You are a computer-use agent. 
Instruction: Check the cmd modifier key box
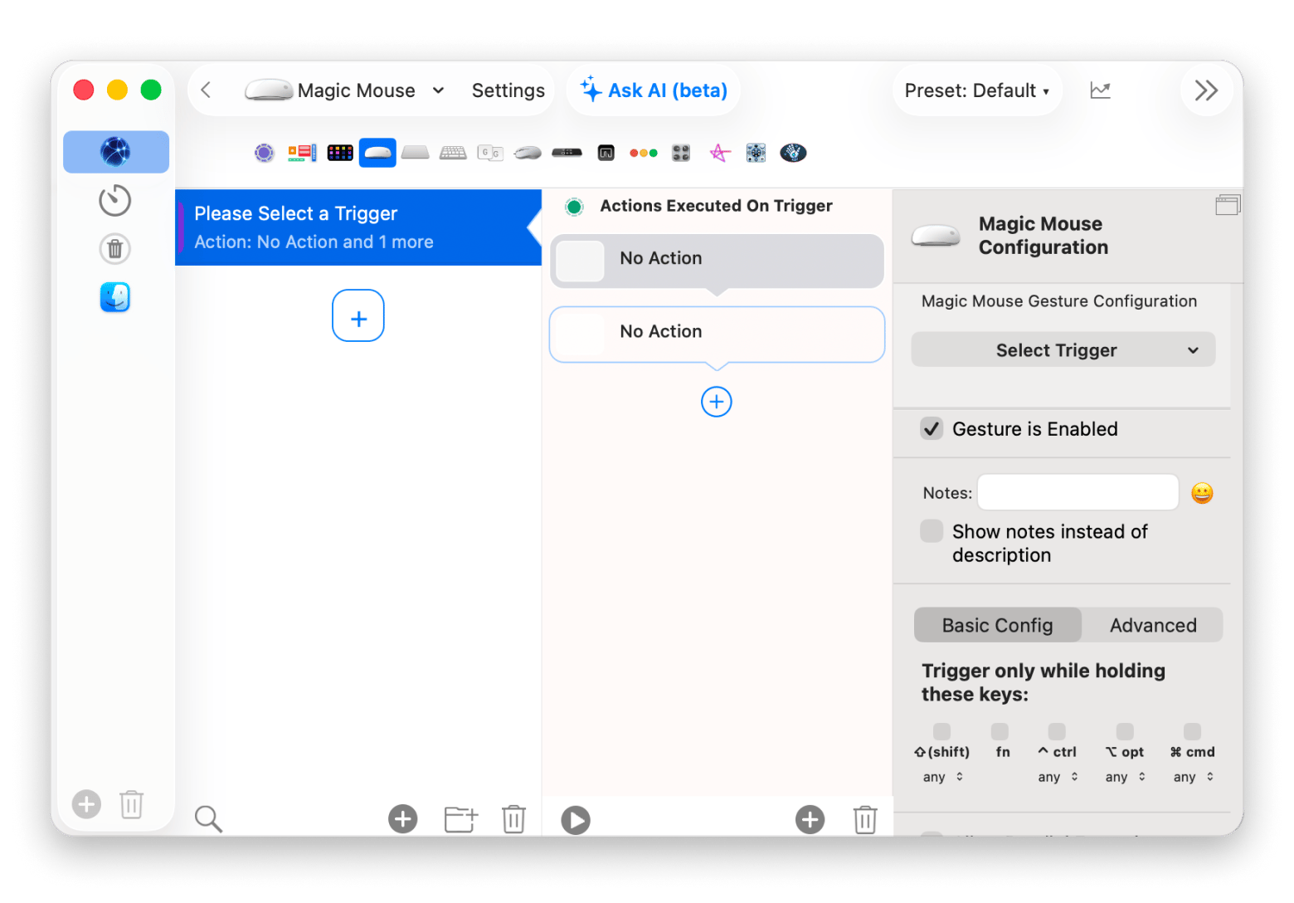(1192, 731)
